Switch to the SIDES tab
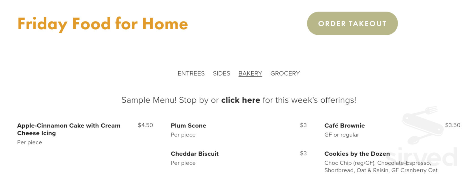 point(221,73)
